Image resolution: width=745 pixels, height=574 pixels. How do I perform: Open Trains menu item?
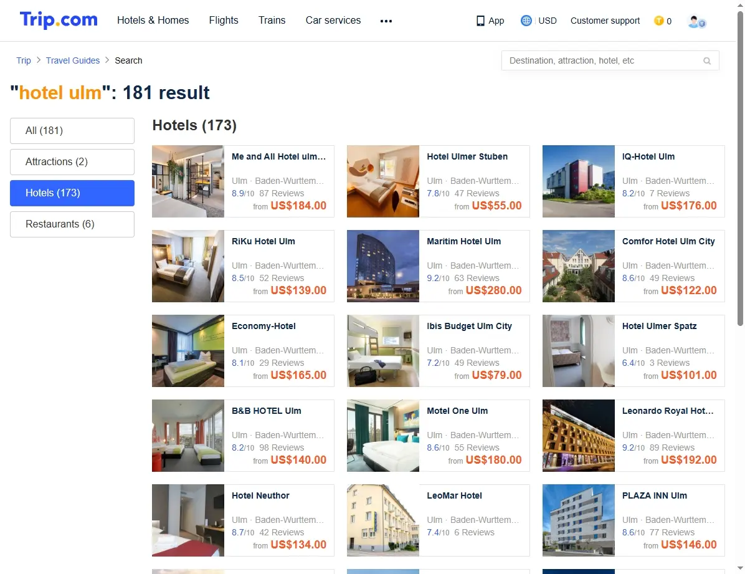tap(272, 20)
